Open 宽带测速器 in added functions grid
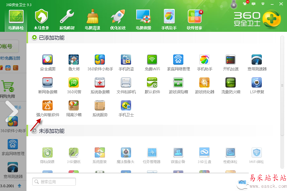Screen dimensions: 287x191 pyautogui.click(x=257, y=63)
